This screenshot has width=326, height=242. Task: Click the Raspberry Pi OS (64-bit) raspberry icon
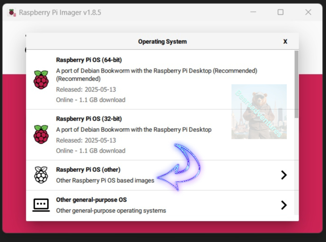coord(41,80)
